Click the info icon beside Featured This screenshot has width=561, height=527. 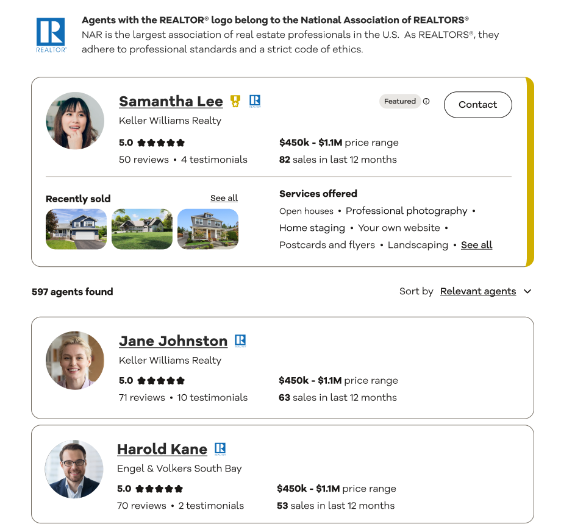click(426, 101)
